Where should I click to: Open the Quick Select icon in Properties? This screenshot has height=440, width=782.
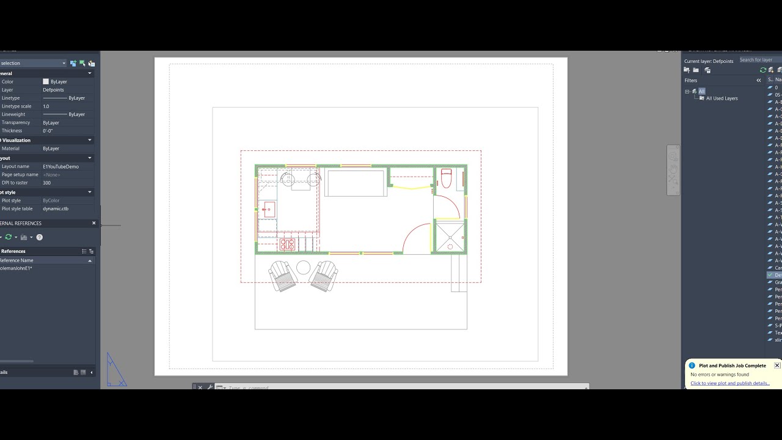[x=92, y=63]
